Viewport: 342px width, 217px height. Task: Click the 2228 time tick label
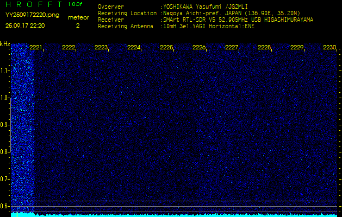[x=264, y=48]
